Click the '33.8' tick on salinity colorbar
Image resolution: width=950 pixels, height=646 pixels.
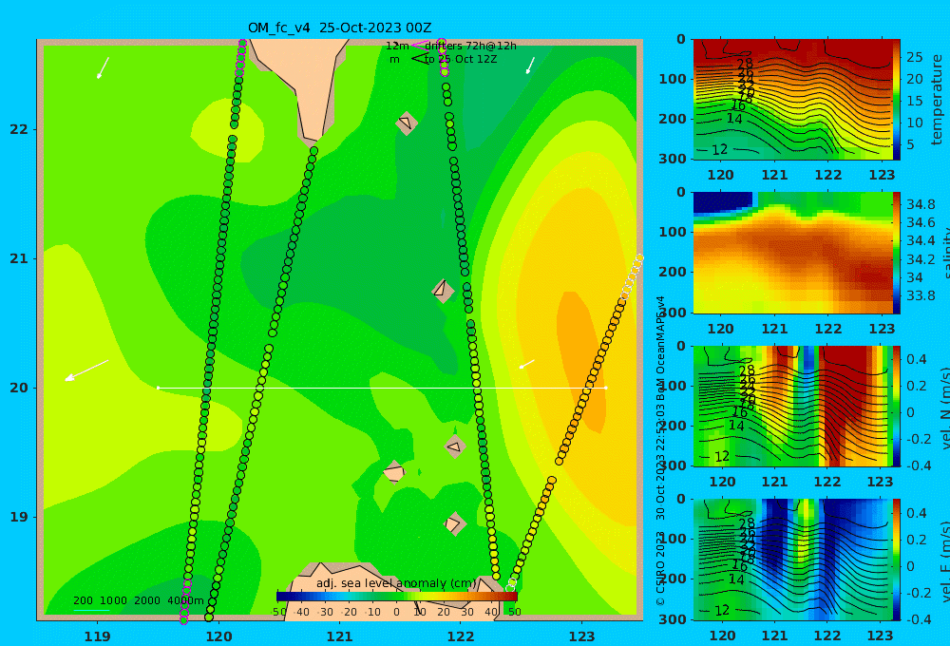[921, 295]
